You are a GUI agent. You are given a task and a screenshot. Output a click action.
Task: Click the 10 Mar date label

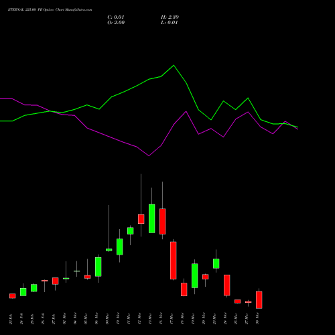click(118, 318)
